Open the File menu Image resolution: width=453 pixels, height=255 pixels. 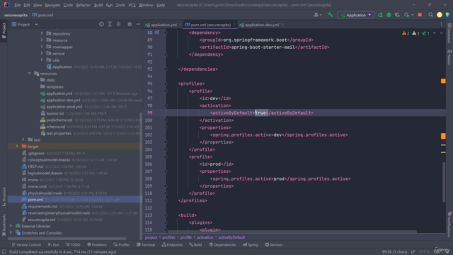coord(17,5)
